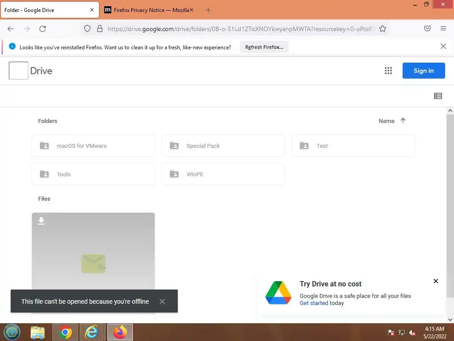Screen dimensions: 454x341
Task: Close the Try Drive at no cost banner
Action: [x=435, y=281]
